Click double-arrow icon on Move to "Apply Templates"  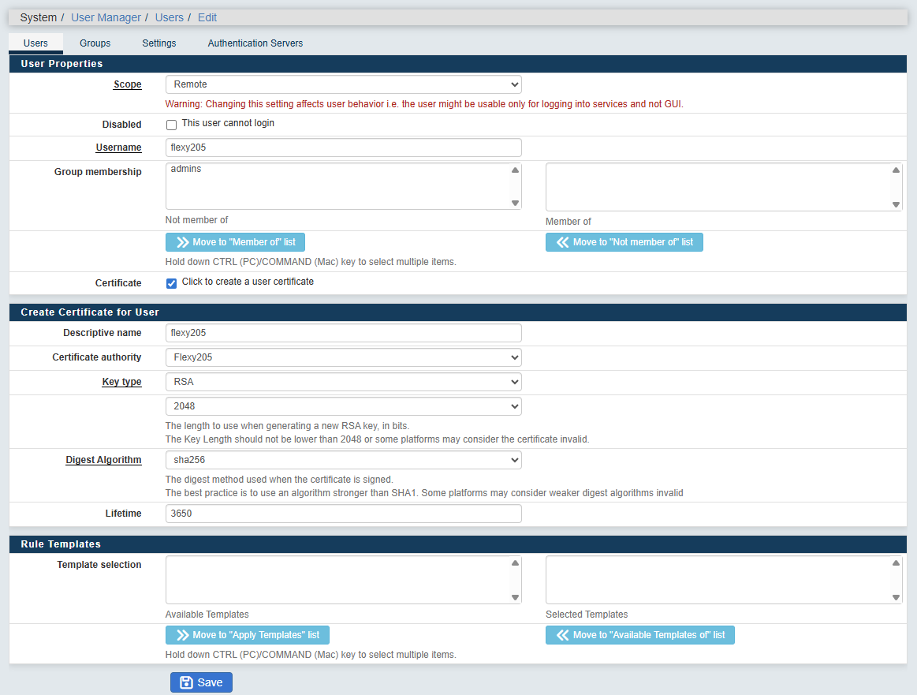pos(182,635)
